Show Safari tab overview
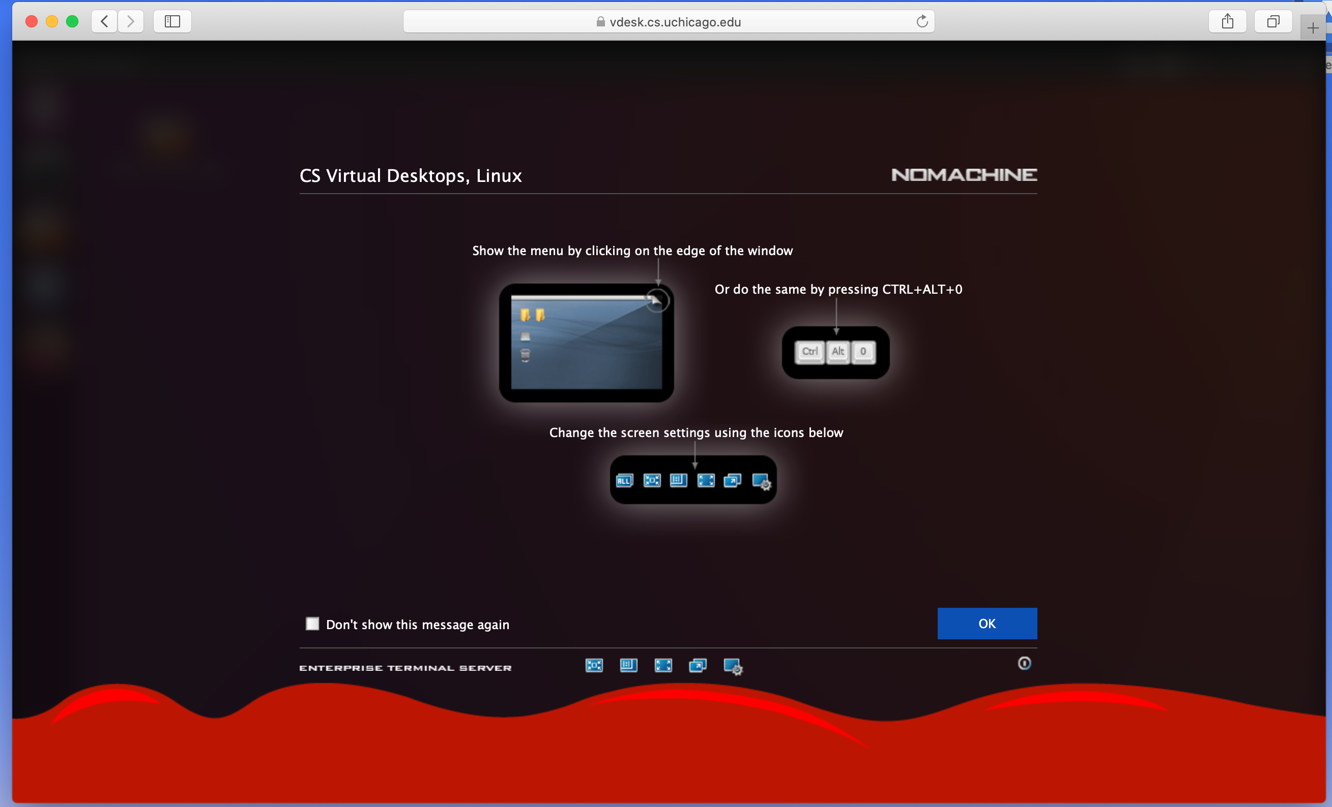1332x807 pixels. 1273,21
